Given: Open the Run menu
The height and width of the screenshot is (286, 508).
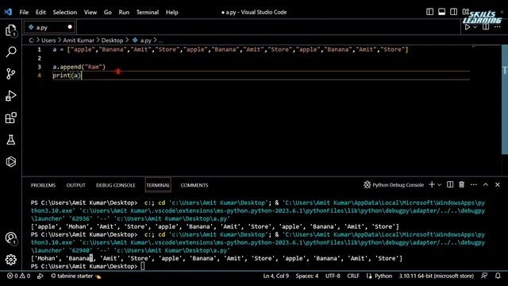Looking at the screenshot, I should (124, 13).
